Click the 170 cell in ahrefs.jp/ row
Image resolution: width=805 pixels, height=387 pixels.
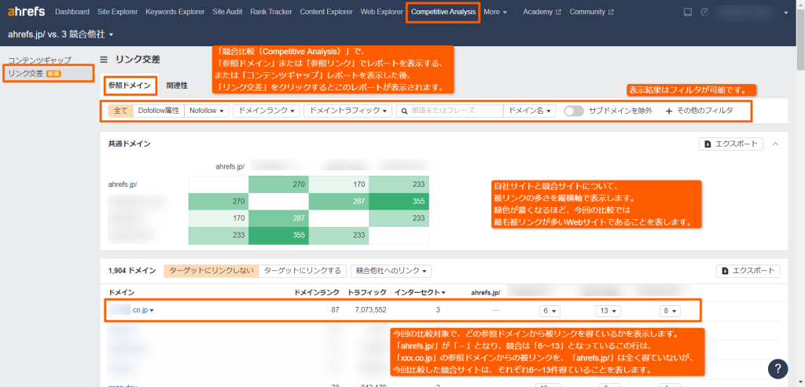339,184
